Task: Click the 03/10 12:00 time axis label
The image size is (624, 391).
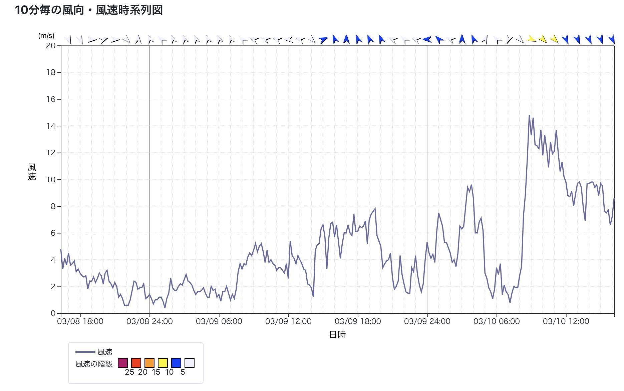Action: tap(566, 321)
